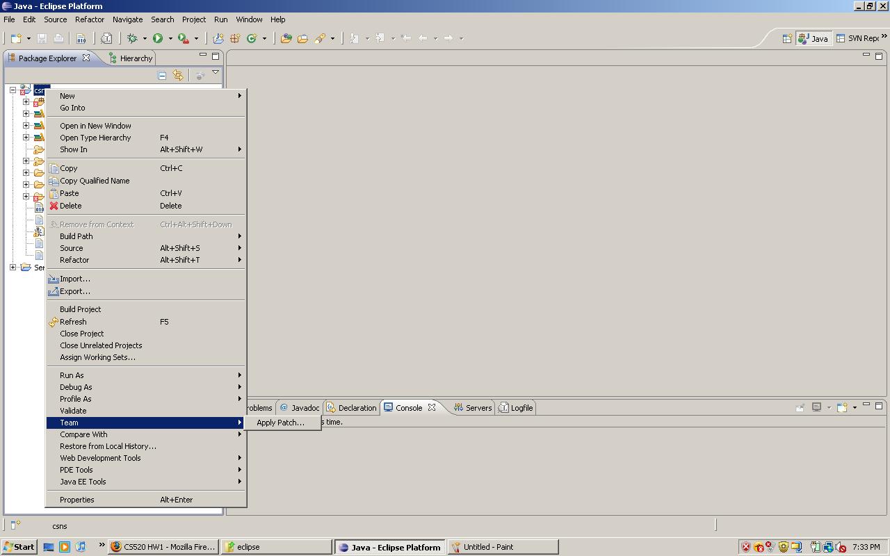Viewport: 890px width, 556px height.
Task: Click Collapse All in Package Explorer
Action: coord(162,75)
